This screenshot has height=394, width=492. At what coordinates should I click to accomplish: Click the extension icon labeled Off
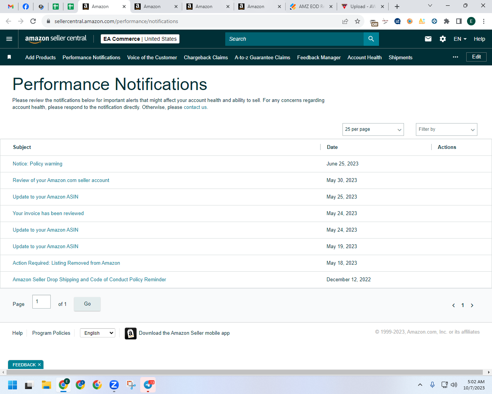(x=374, y=22)
